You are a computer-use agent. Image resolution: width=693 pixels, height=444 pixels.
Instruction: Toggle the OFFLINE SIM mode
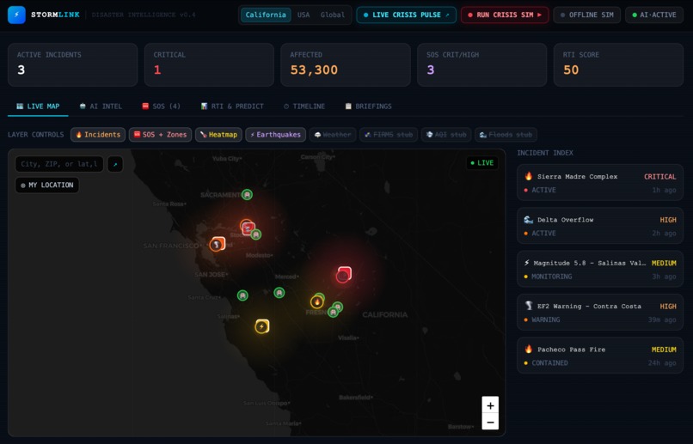(x=587, y=15)
